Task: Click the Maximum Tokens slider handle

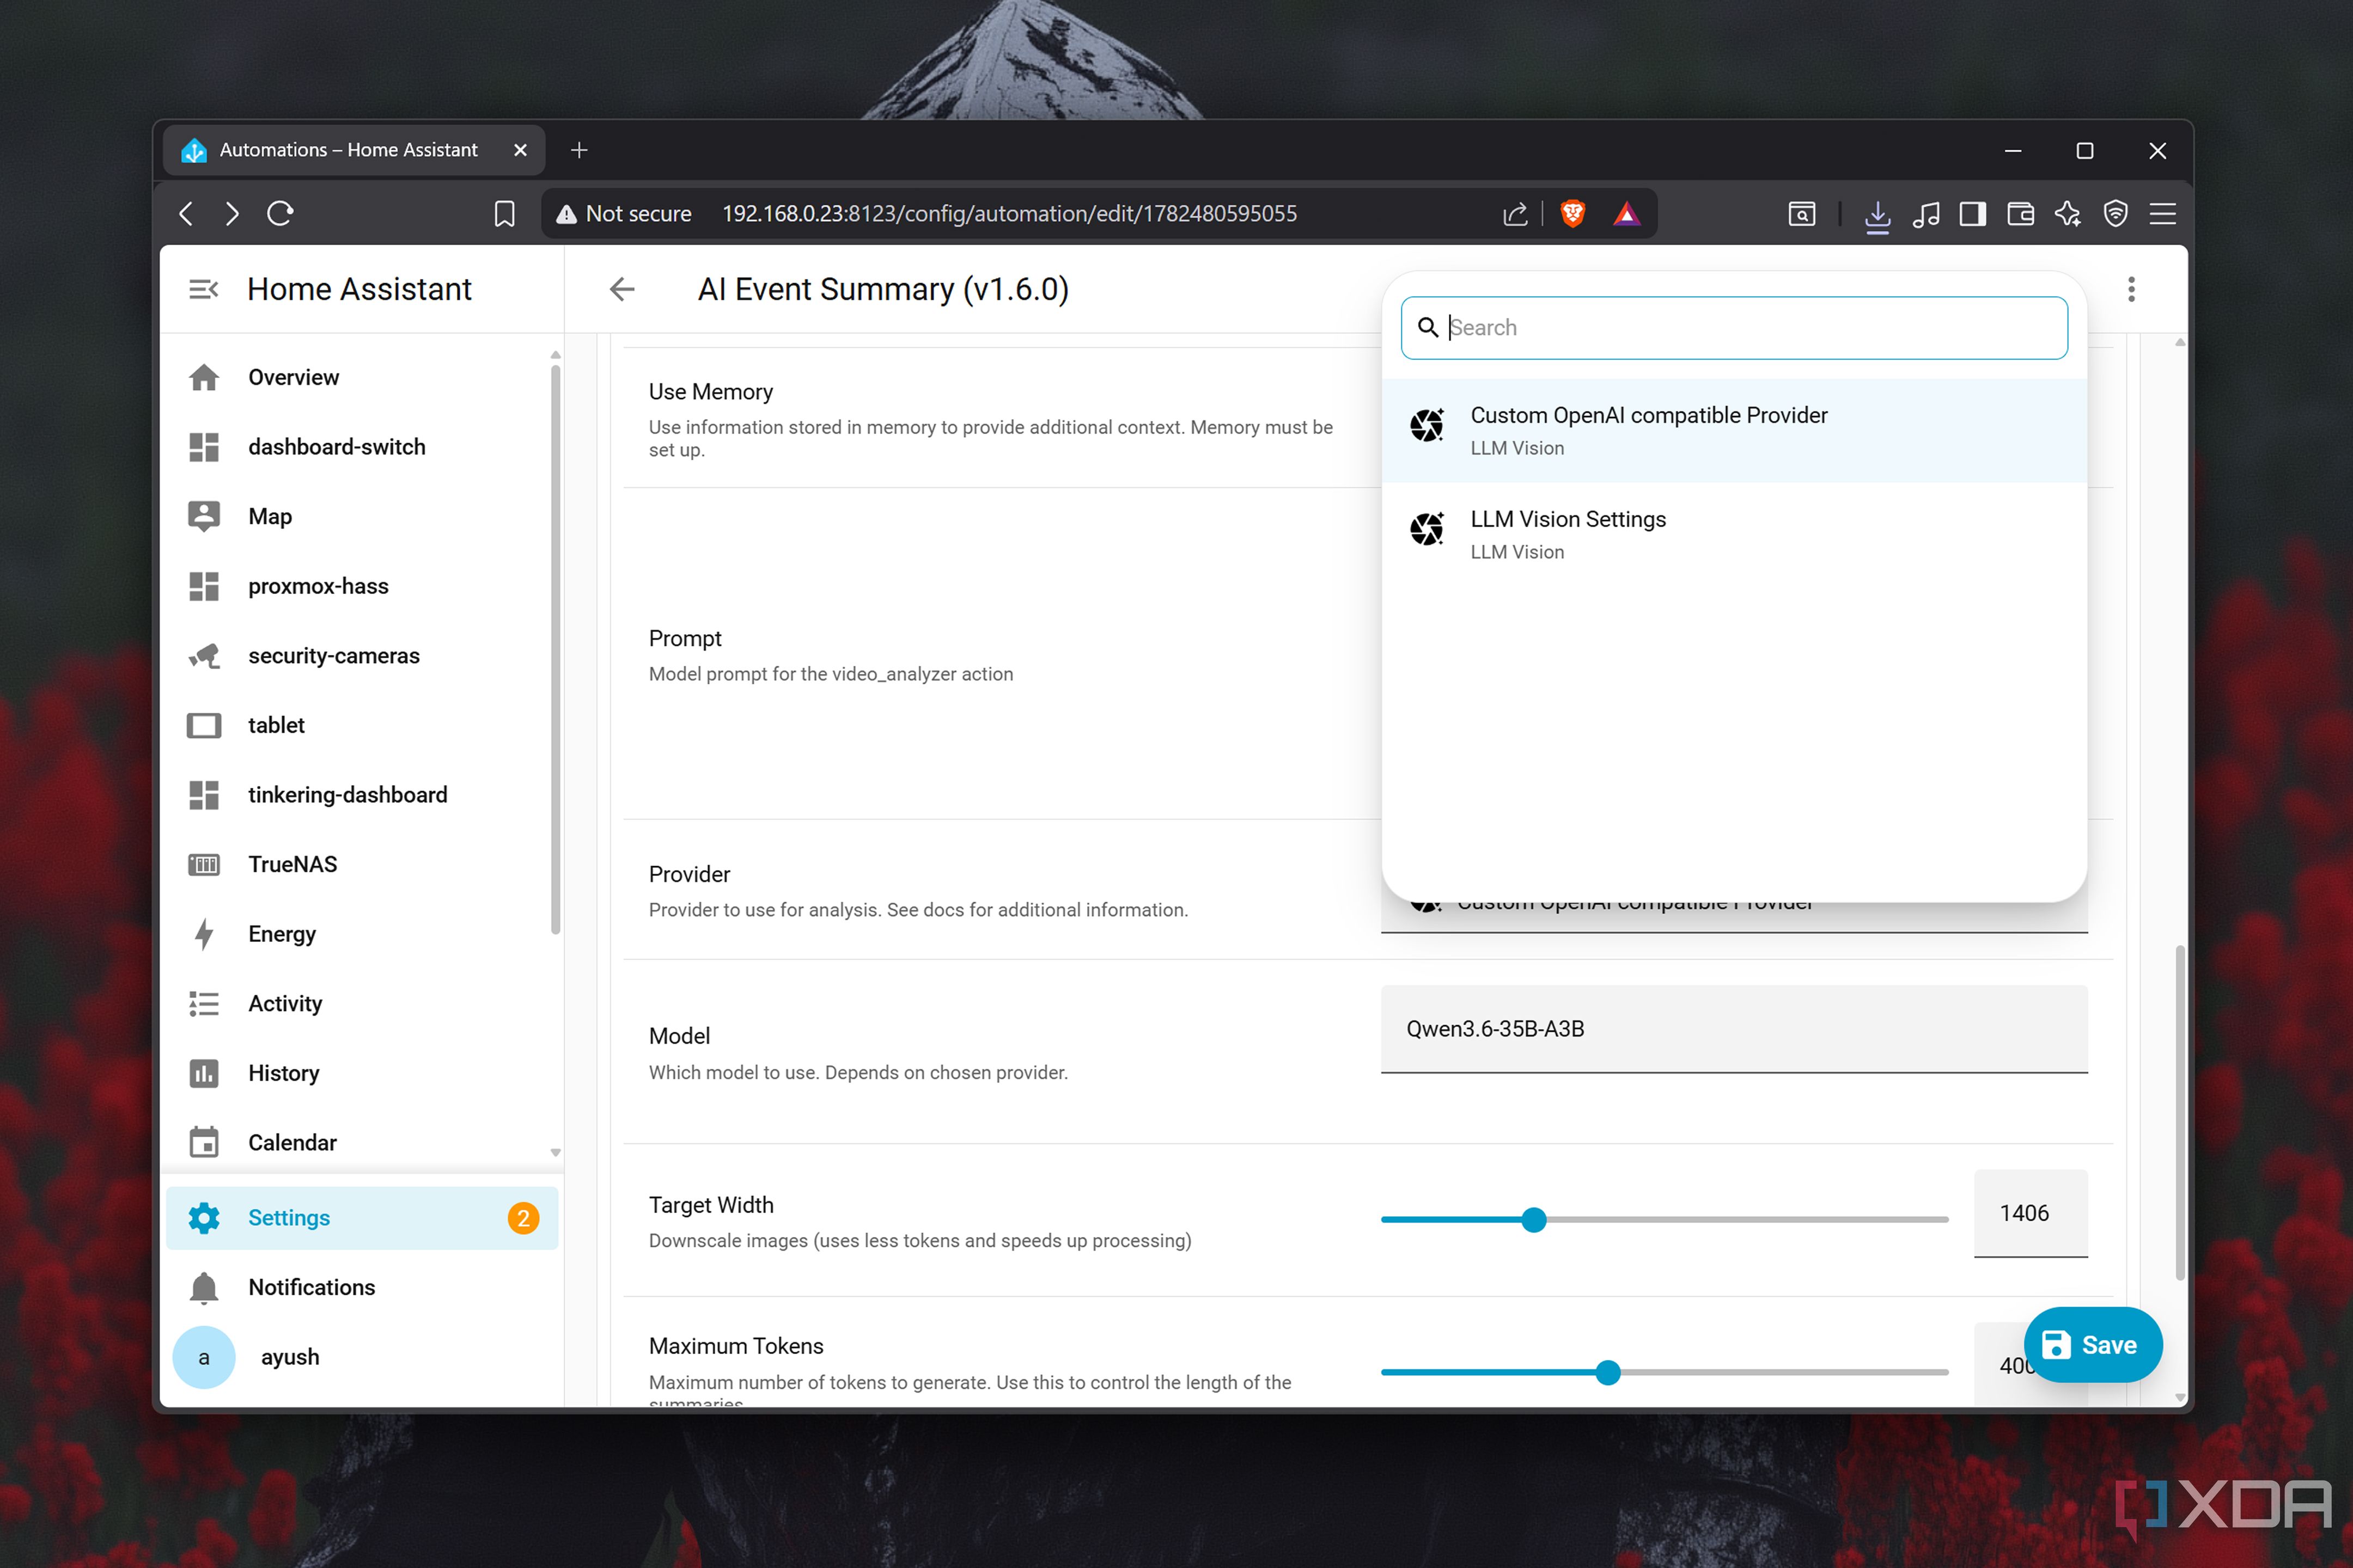Action: click(1608, 1373)
